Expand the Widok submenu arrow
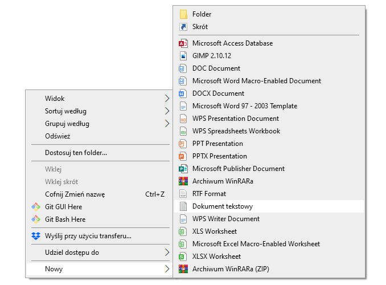The height and width of the screenshot is (285, 386). 167,99
